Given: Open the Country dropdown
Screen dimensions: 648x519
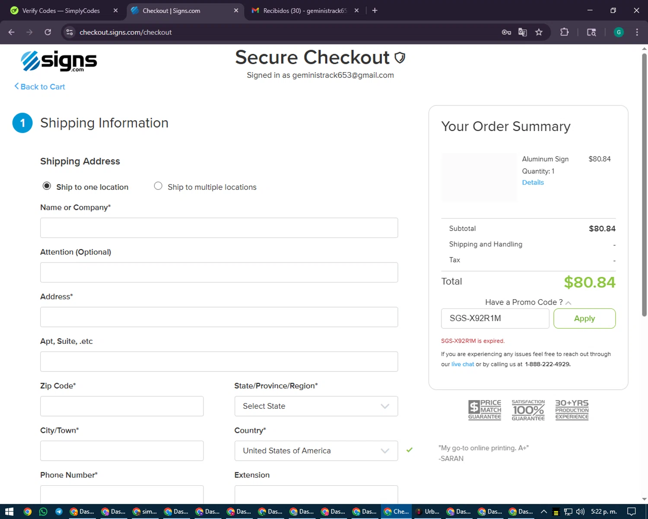Looking at the screenshot, I should (x=316, y=451).
